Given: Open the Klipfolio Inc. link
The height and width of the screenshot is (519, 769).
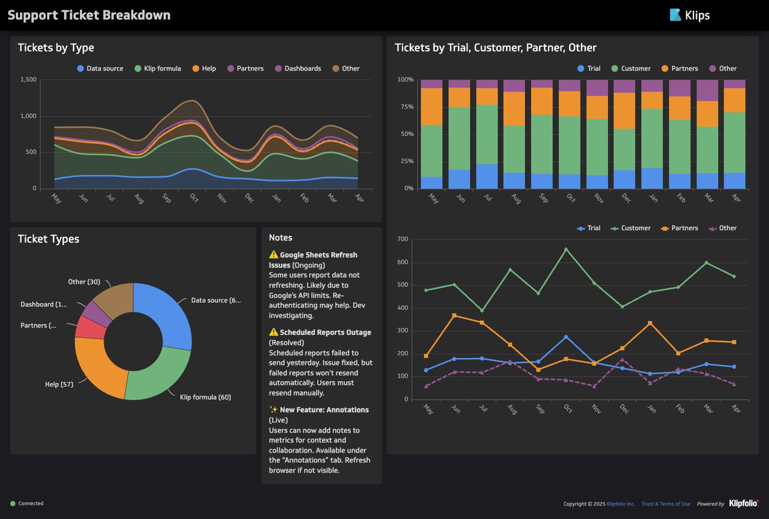Looking at the screenshot, I should point(620,504).
